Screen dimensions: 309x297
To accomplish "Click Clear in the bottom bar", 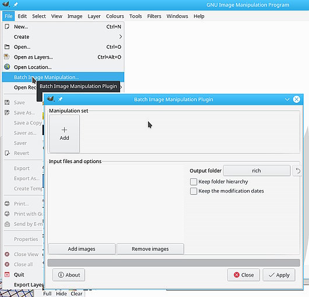I will coord(76,293).
